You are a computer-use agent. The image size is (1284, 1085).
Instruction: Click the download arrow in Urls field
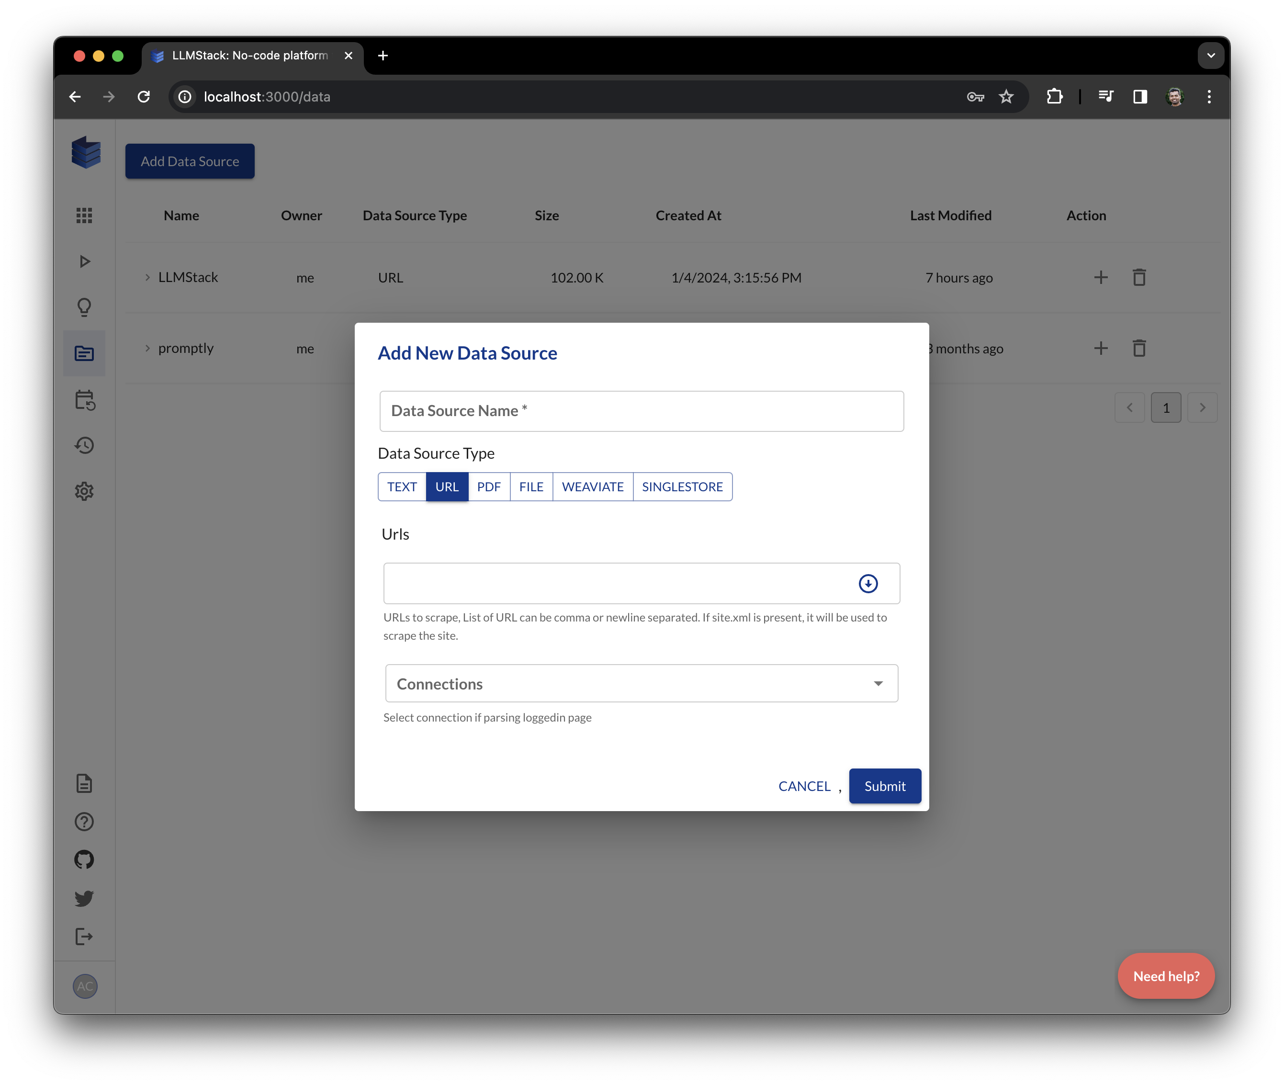(867, 583)
